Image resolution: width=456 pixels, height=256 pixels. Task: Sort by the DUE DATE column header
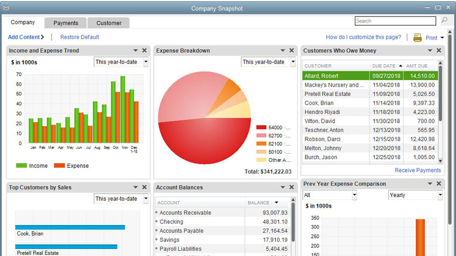pyautogui.click(x=387, y=66)
